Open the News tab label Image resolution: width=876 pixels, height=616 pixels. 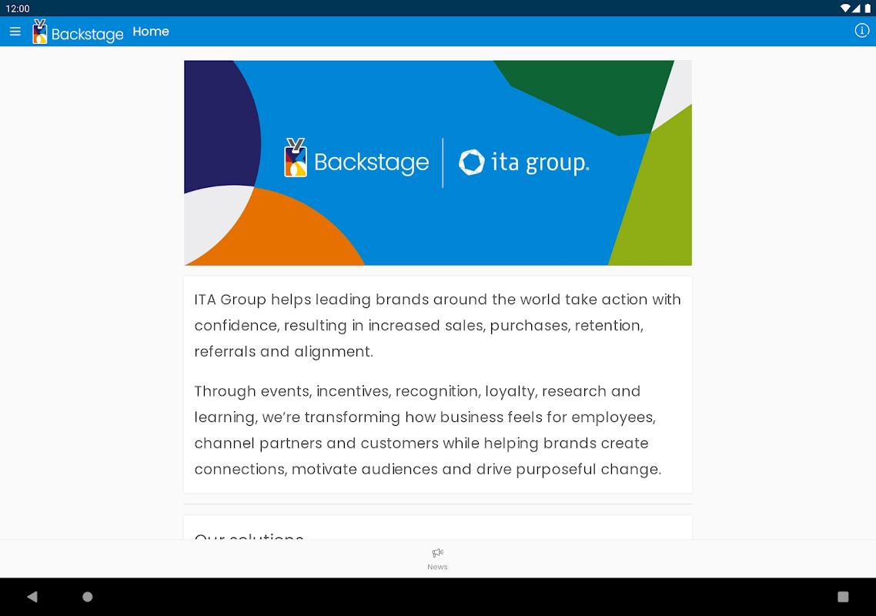(x=437, y=567)
